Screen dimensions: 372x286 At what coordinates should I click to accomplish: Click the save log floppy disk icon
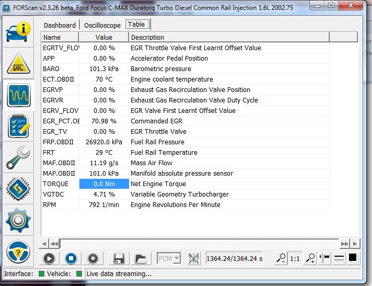pos(119,258)
